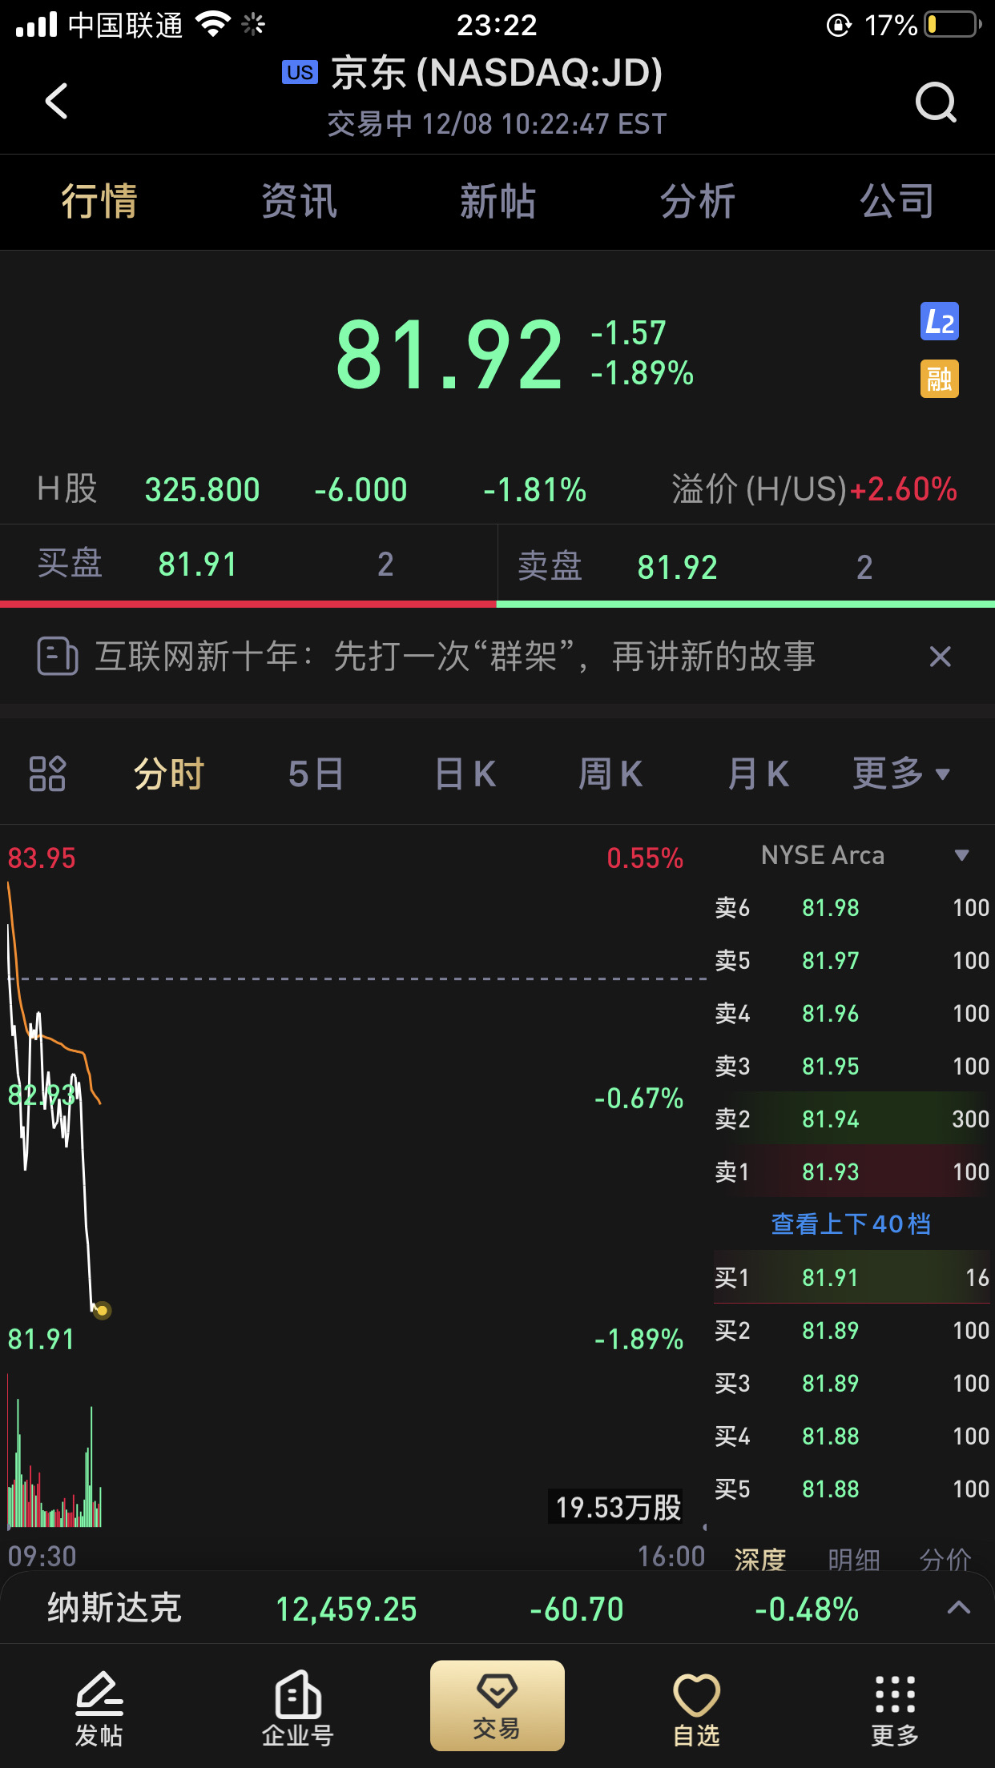Tap the rotation lock icon in status bar
This screenshot has width=995, height=1768.
pos(839,25)
